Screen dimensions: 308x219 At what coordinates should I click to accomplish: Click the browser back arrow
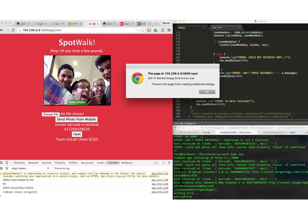pyautogui.click(x=2, y=30)
